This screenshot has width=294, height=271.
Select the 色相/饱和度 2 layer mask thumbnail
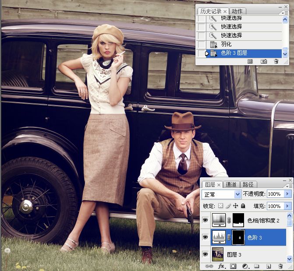click(x=238, y=220)
